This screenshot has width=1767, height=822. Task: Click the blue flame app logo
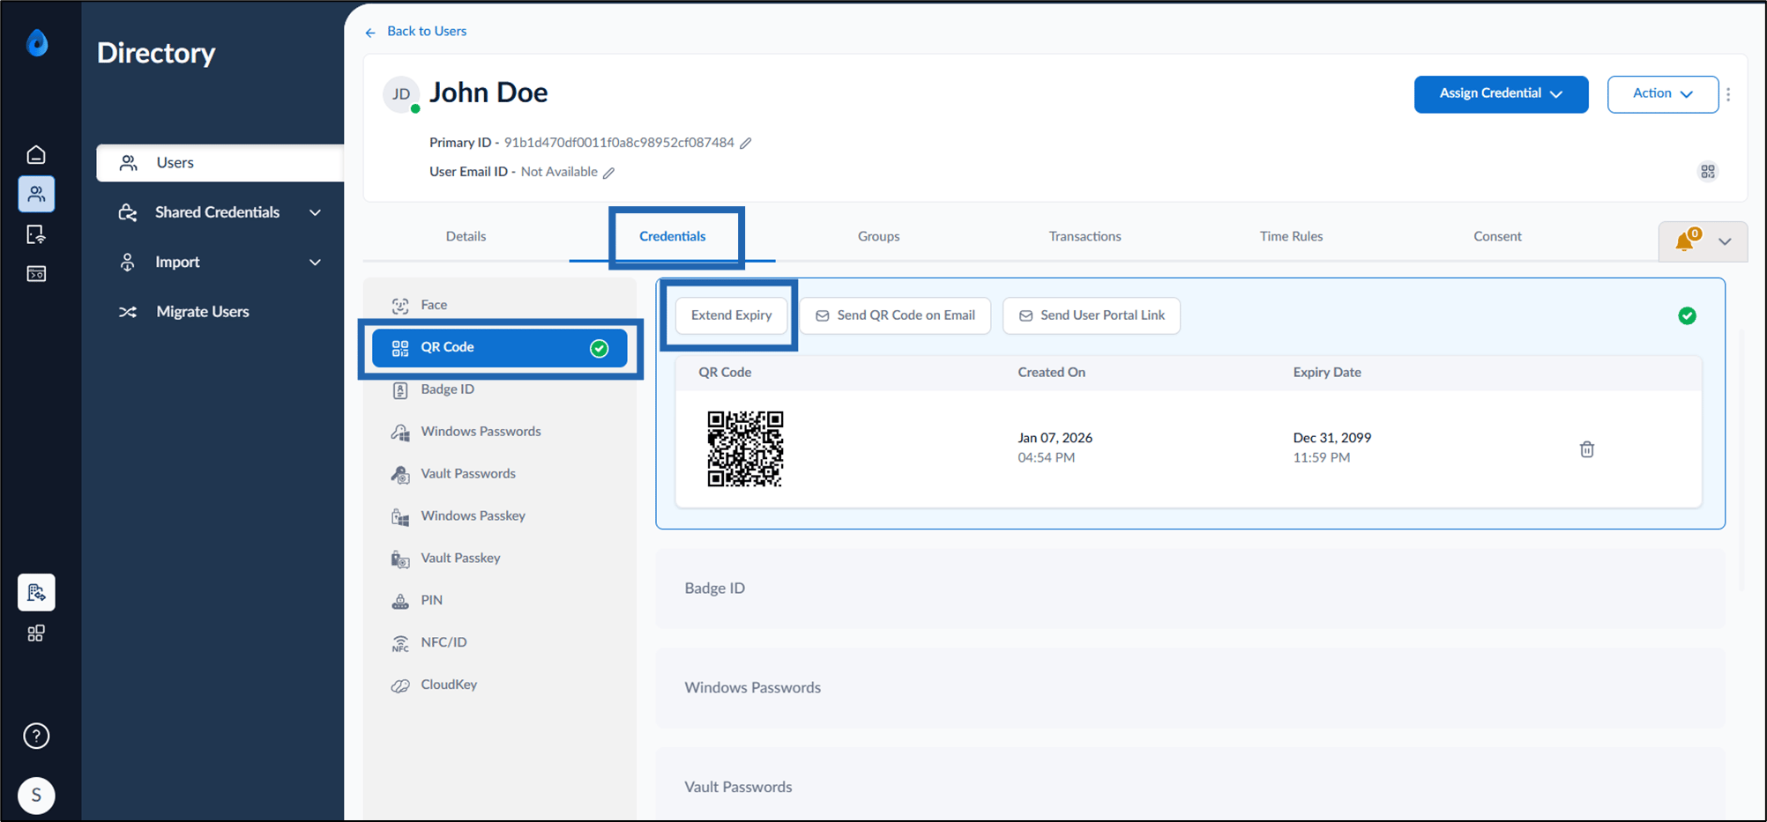pyautogui.click(x=37, y=42)
